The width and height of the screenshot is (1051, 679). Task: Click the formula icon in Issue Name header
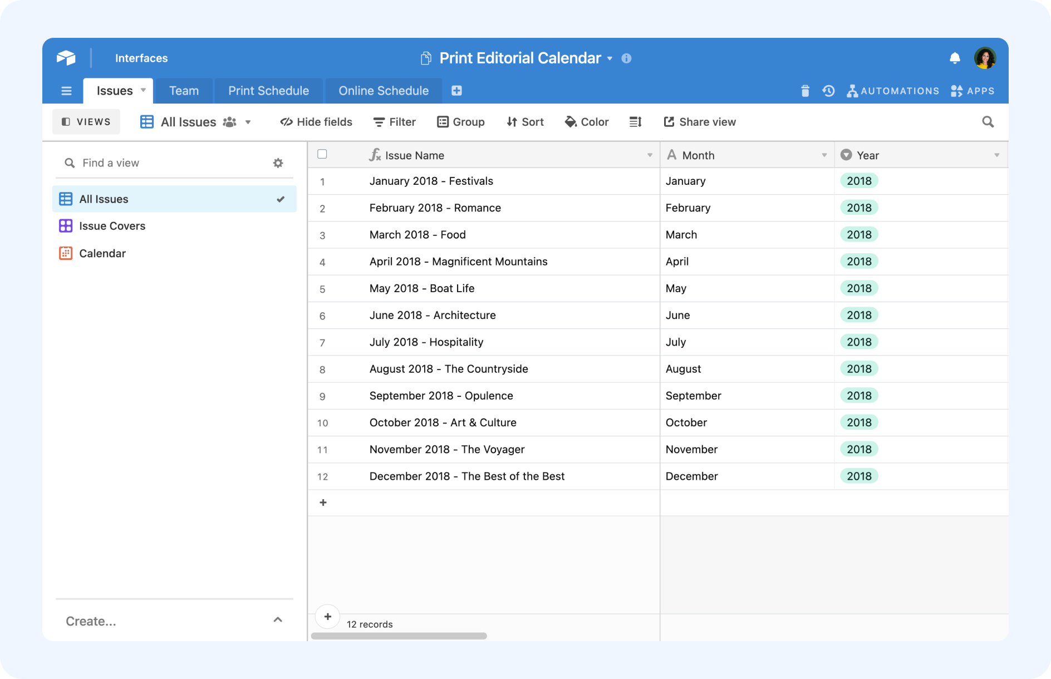(x=375, y=155)
